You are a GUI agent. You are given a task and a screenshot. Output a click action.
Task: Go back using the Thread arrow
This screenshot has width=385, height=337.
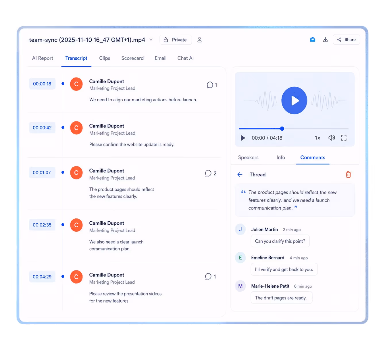[x=240, y=175]
